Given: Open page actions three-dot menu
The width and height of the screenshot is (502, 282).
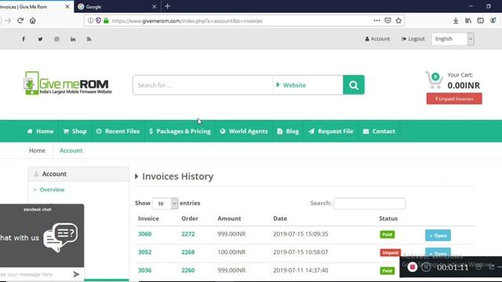Looking at the screenshot, I should click(376, 21).
